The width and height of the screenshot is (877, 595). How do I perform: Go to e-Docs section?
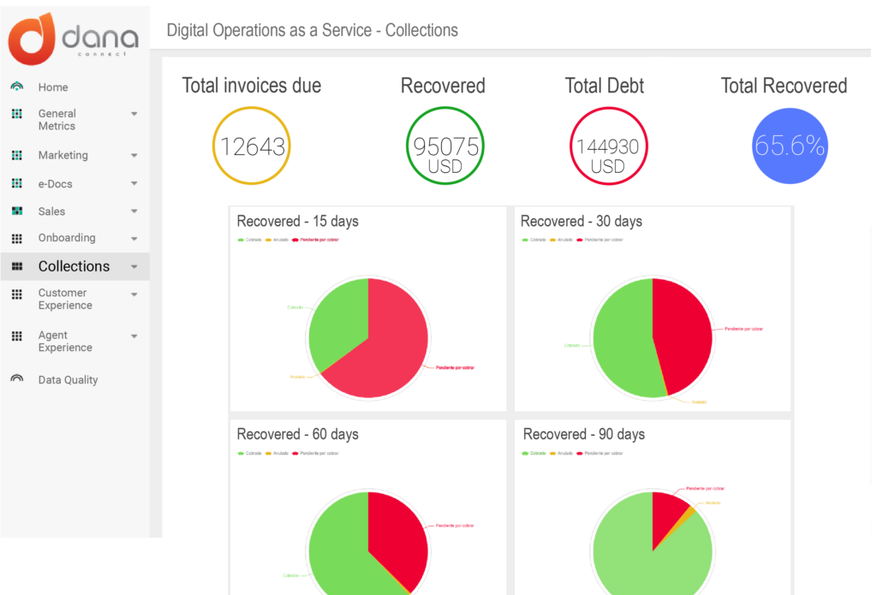point(56,183)
